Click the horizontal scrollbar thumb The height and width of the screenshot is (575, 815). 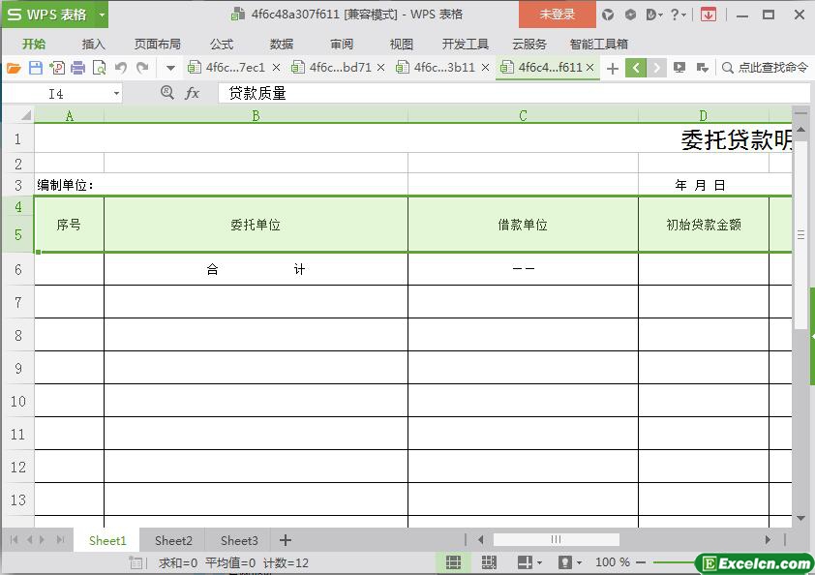pos(556,540)
